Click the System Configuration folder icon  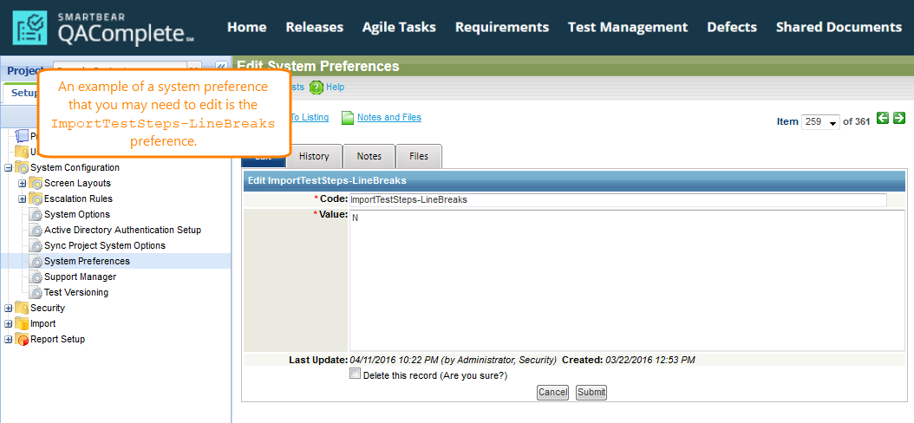pyautogui.click(x=23, y=168)
